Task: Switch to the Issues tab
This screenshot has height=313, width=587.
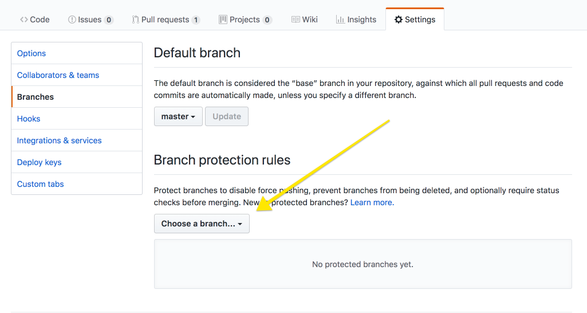Action: [90, 19]
